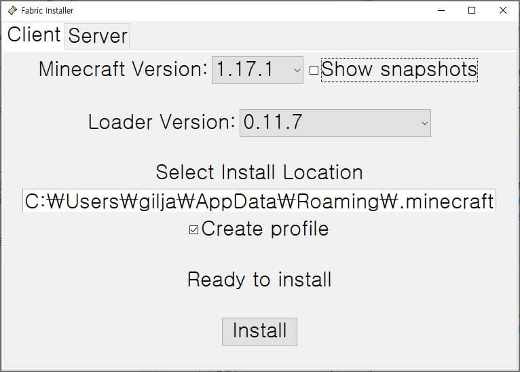
Task: Click the install location path field
Action: [259, 201]
